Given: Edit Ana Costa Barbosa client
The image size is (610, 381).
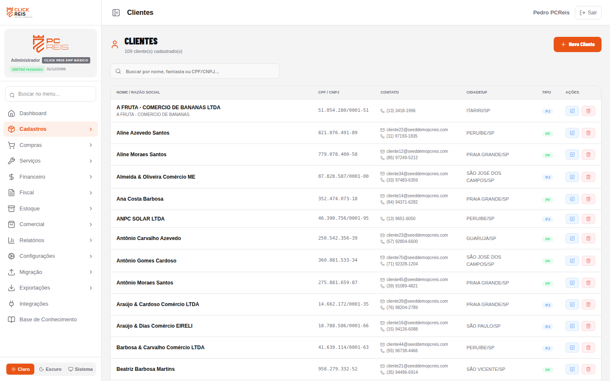Looking at the screenshot, I should click(x=572, y=199).
